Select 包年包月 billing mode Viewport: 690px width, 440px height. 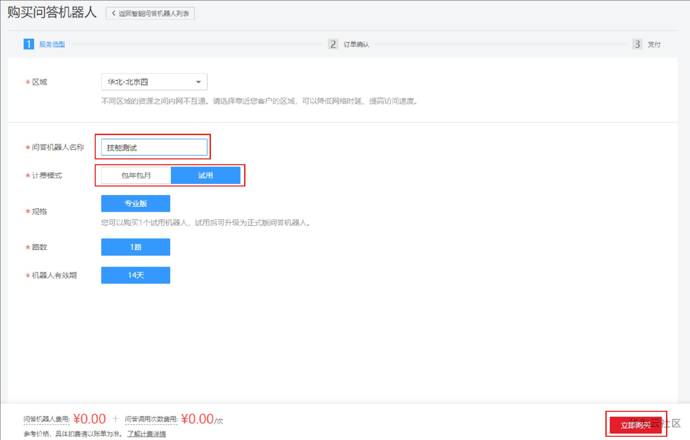136,176
